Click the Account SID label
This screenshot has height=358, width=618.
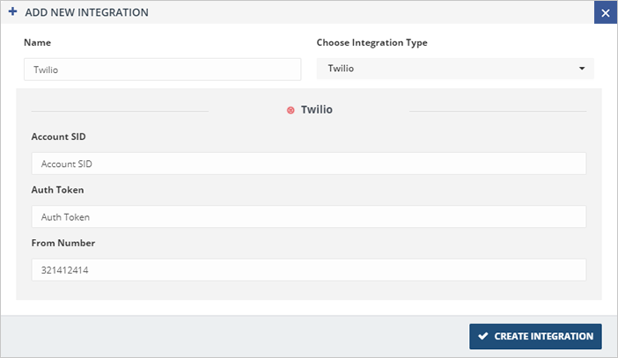tap(58, 137)
